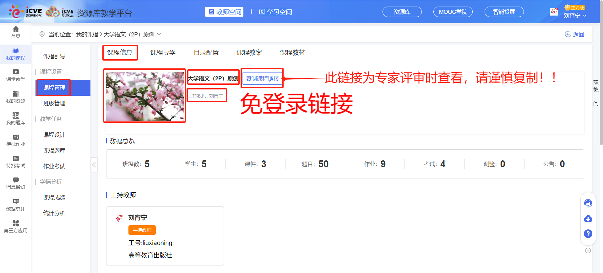Click teacher name 刘宵宁 in card

coord(138,217)
